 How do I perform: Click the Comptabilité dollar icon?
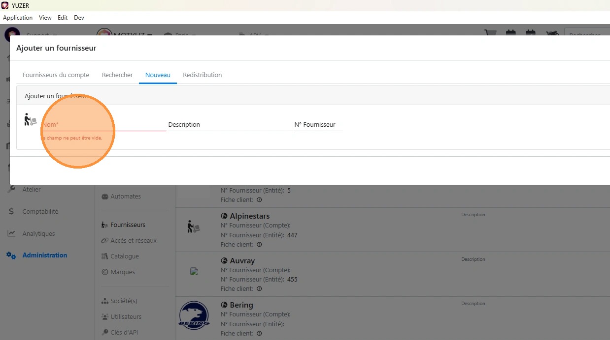[11, 212]
